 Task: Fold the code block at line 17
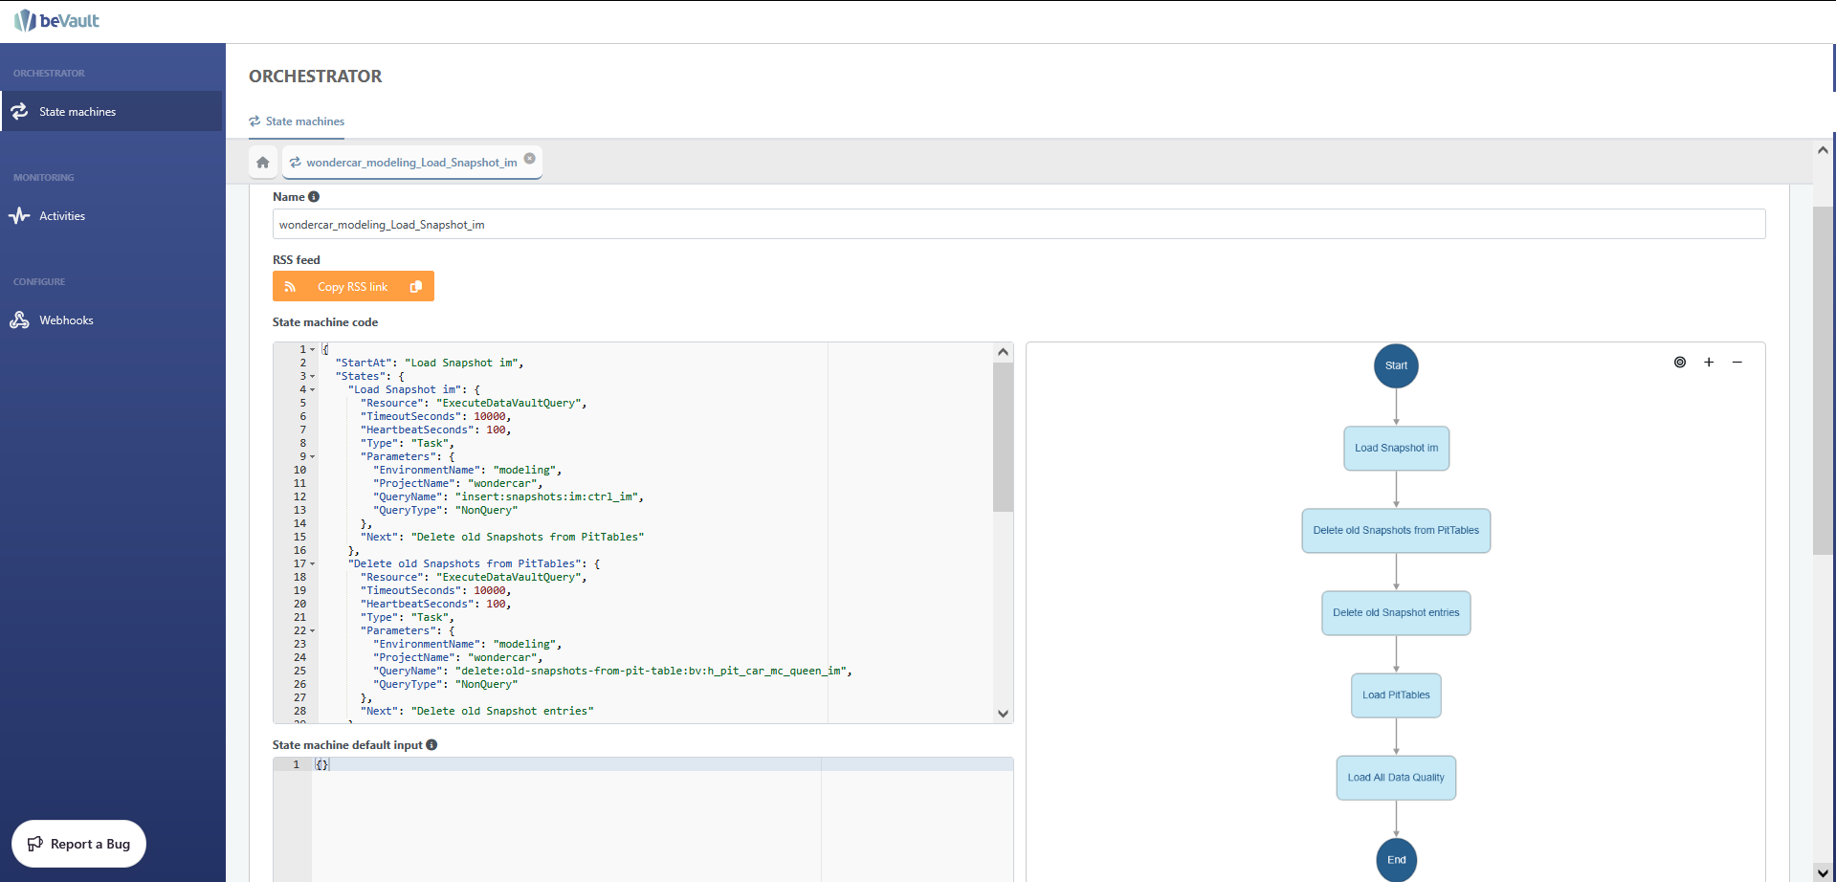point(313,564)
